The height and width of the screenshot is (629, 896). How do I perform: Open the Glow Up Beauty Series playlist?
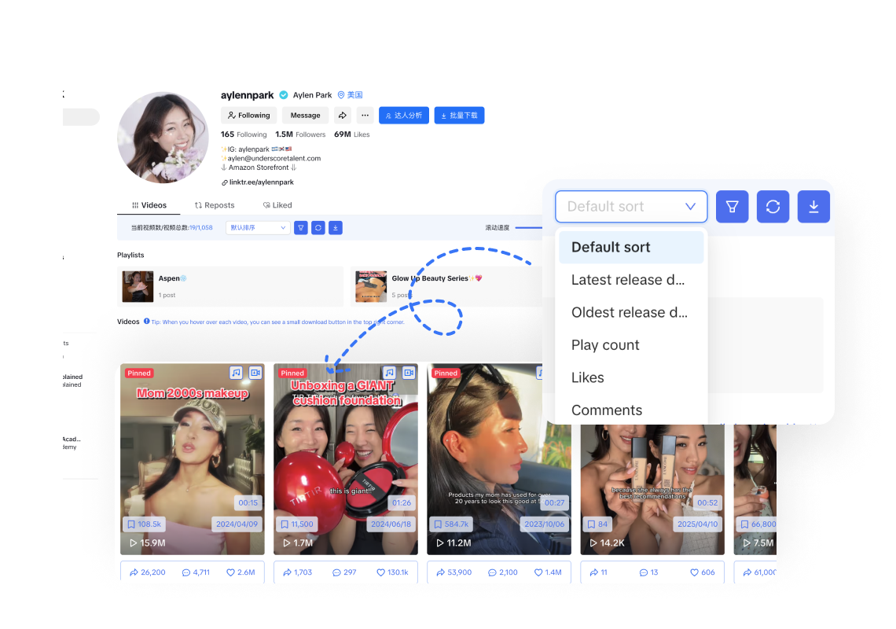click(x=430, y=279)
